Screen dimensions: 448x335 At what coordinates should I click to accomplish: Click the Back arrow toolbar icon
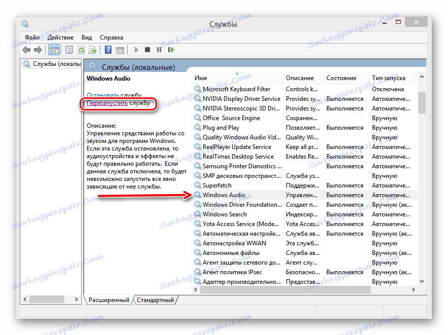[26, 50]
